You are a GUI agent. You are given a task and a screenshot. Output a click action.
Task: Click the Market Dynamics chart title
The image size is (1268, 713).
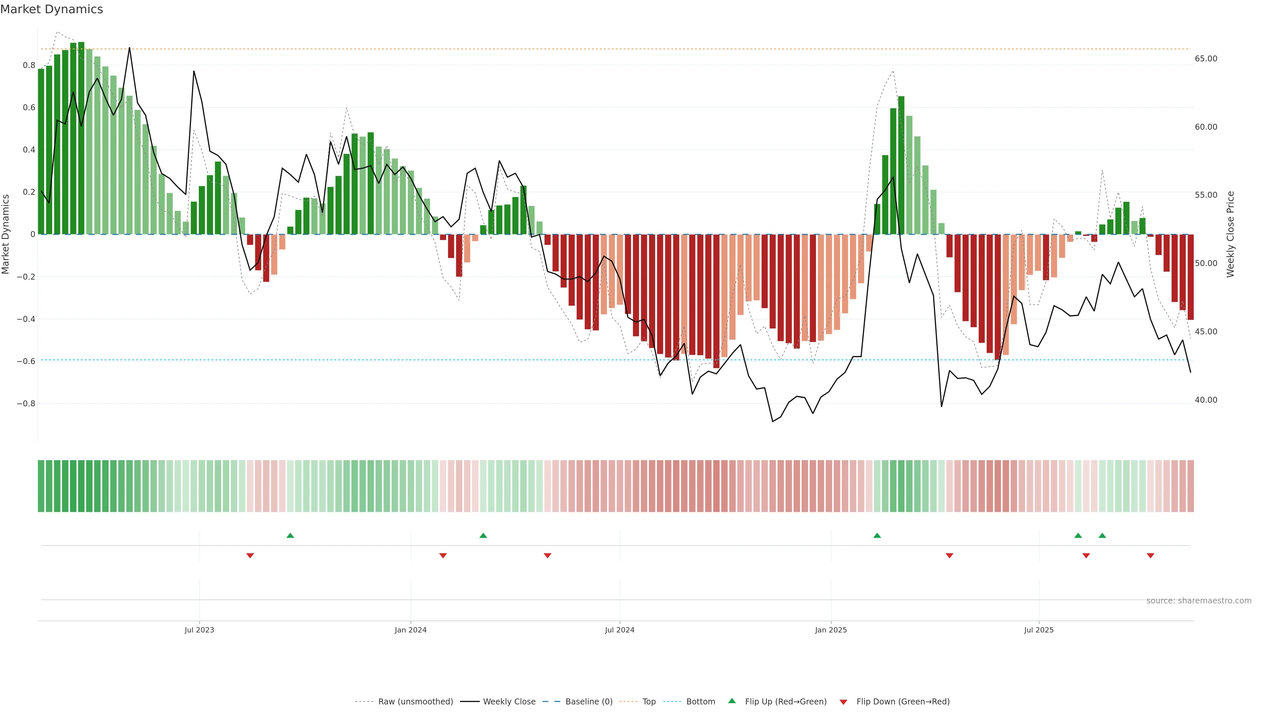tap(52, 9)
